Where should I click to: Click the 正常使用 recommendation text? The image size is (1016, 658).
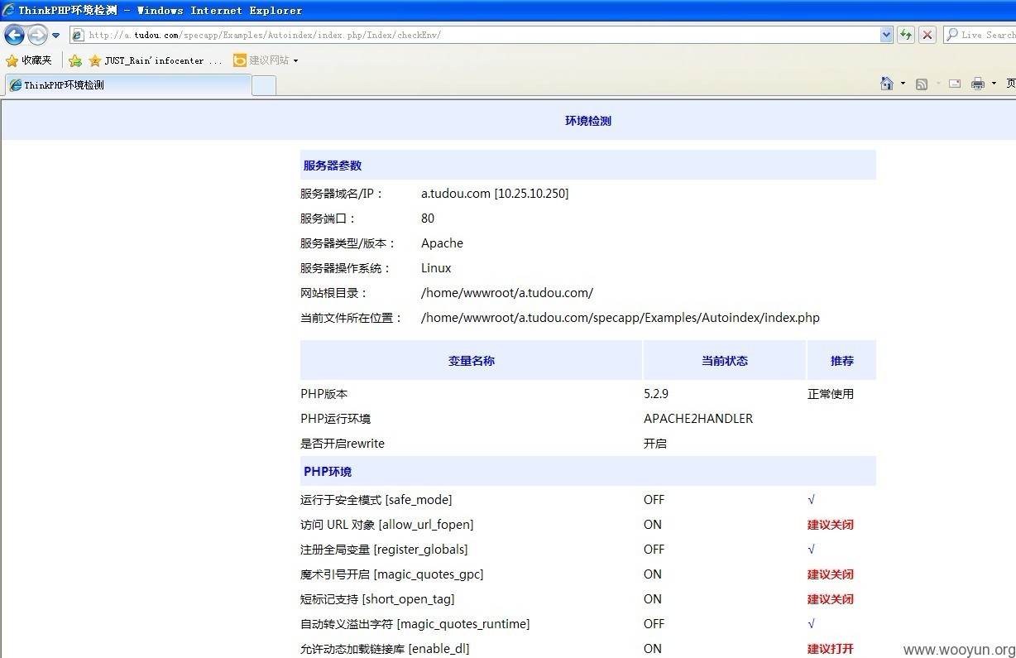tap(831, 394)
